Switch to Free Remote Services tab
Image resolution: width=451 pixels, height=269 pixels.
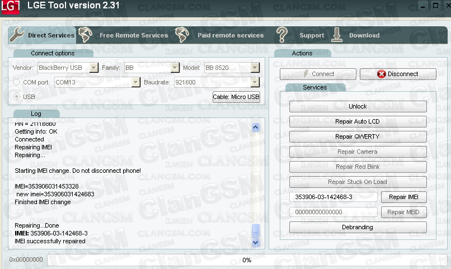pyautogui.click(x=134, y=35)
